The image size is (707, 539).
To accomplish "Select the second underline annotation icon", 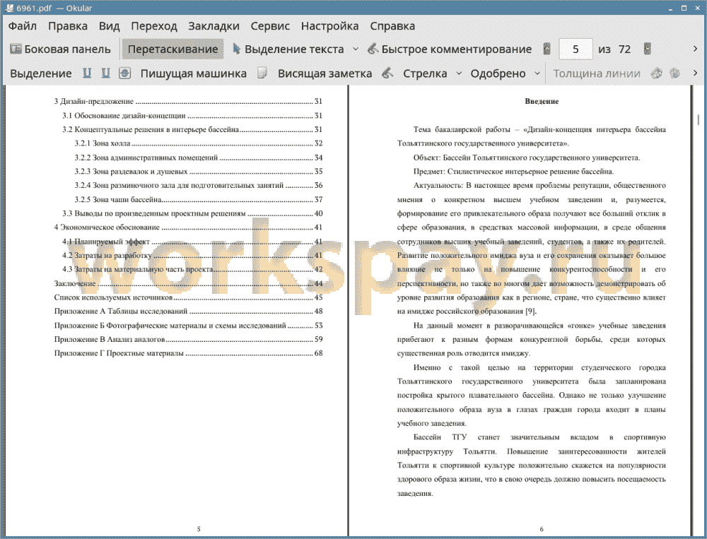I will click(x=105, y=73).
